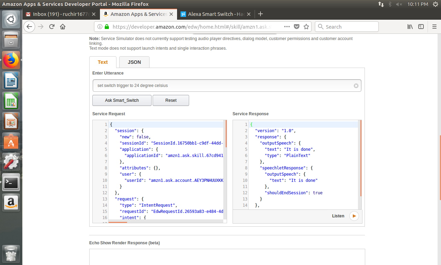Show site information icon in address bar
The height and width of the screenshot is (265, 441).
100,27
